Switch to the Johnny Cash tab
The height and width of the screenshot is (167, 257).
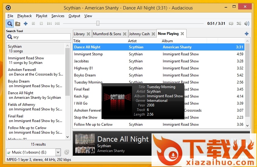(x=139, y=34)
